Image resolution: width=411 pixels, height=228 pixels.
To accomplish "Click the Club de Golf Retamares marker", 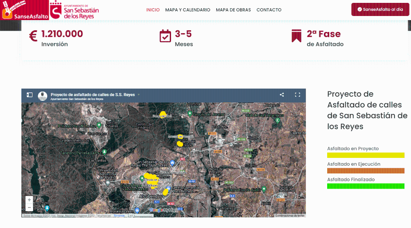I will [x=278, y=120].
